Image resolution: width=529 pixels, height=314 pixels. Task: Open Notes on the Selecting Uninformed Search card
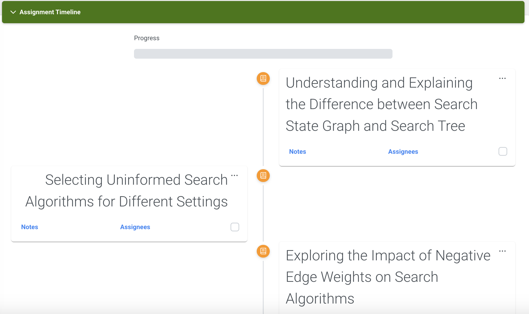[29, 227]
